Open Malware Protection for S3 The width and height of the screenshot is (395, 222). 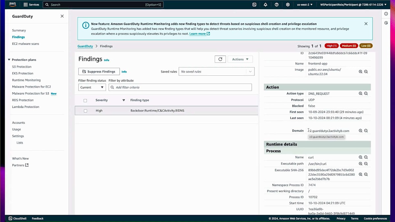(x=31, y=93)
